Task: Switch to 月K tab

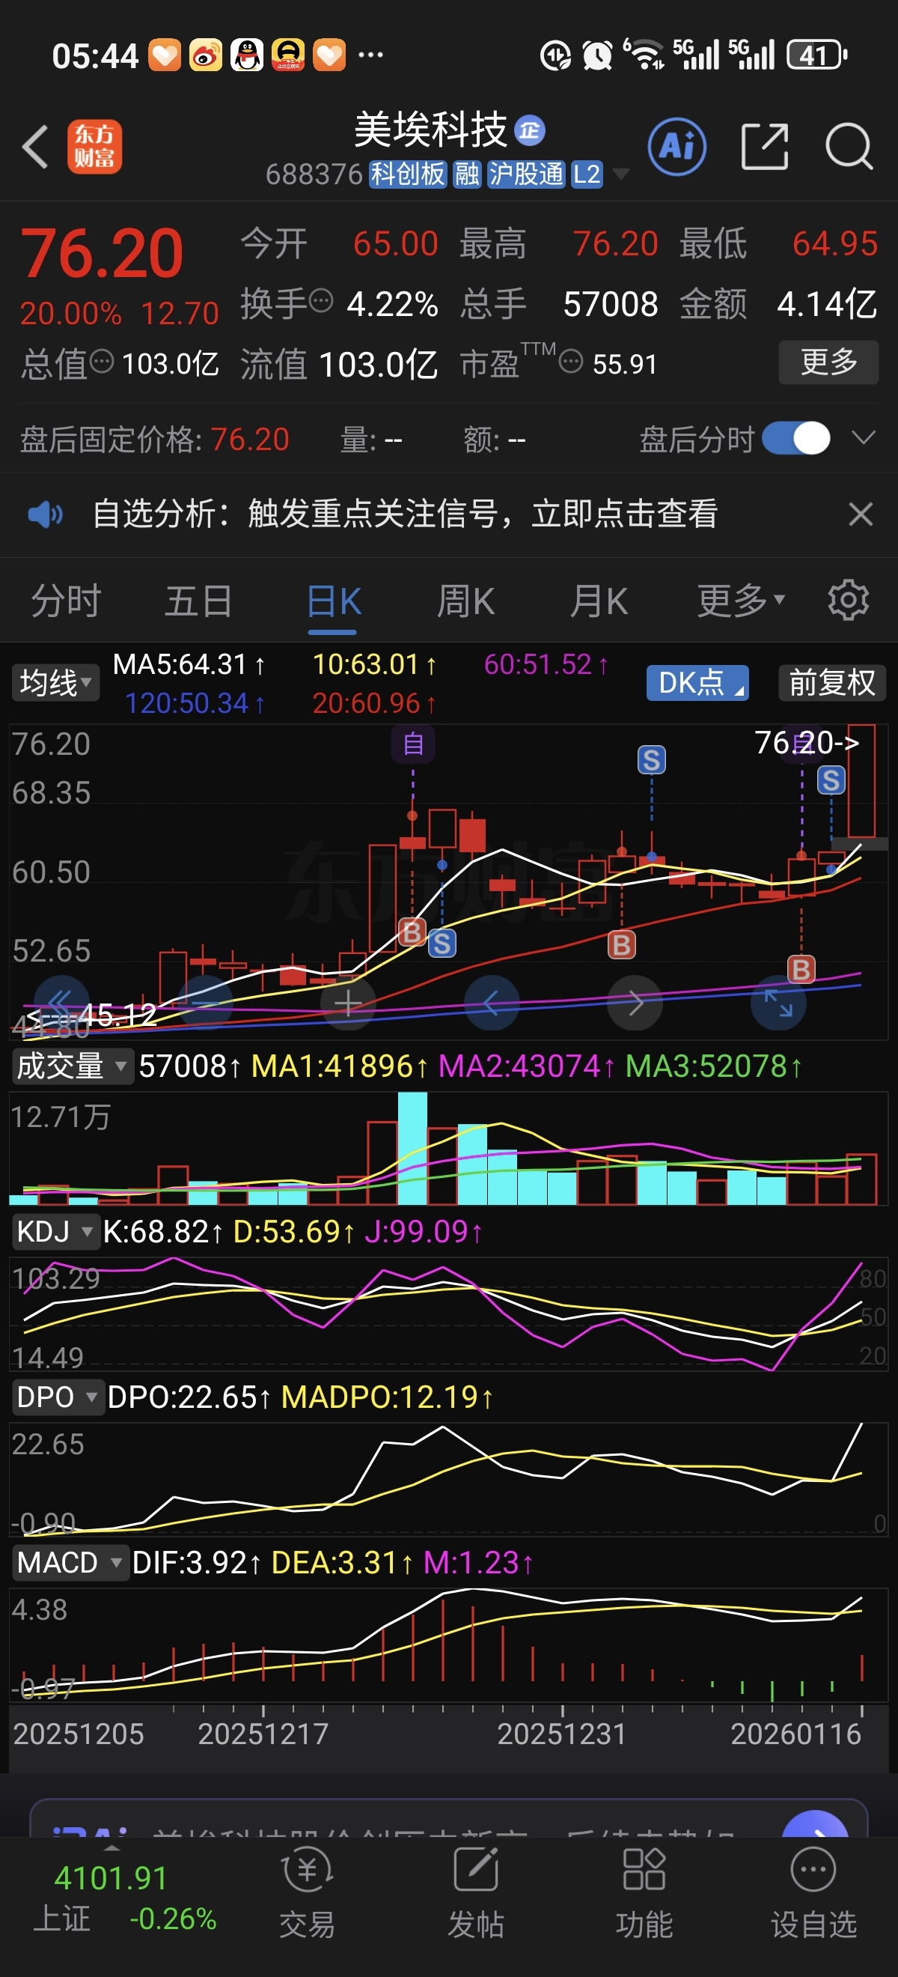Action: pos(599,600)
